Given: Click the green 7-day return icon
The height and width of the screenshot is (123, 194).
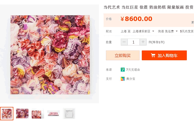Looking at the screenshot, I should 123,70.
